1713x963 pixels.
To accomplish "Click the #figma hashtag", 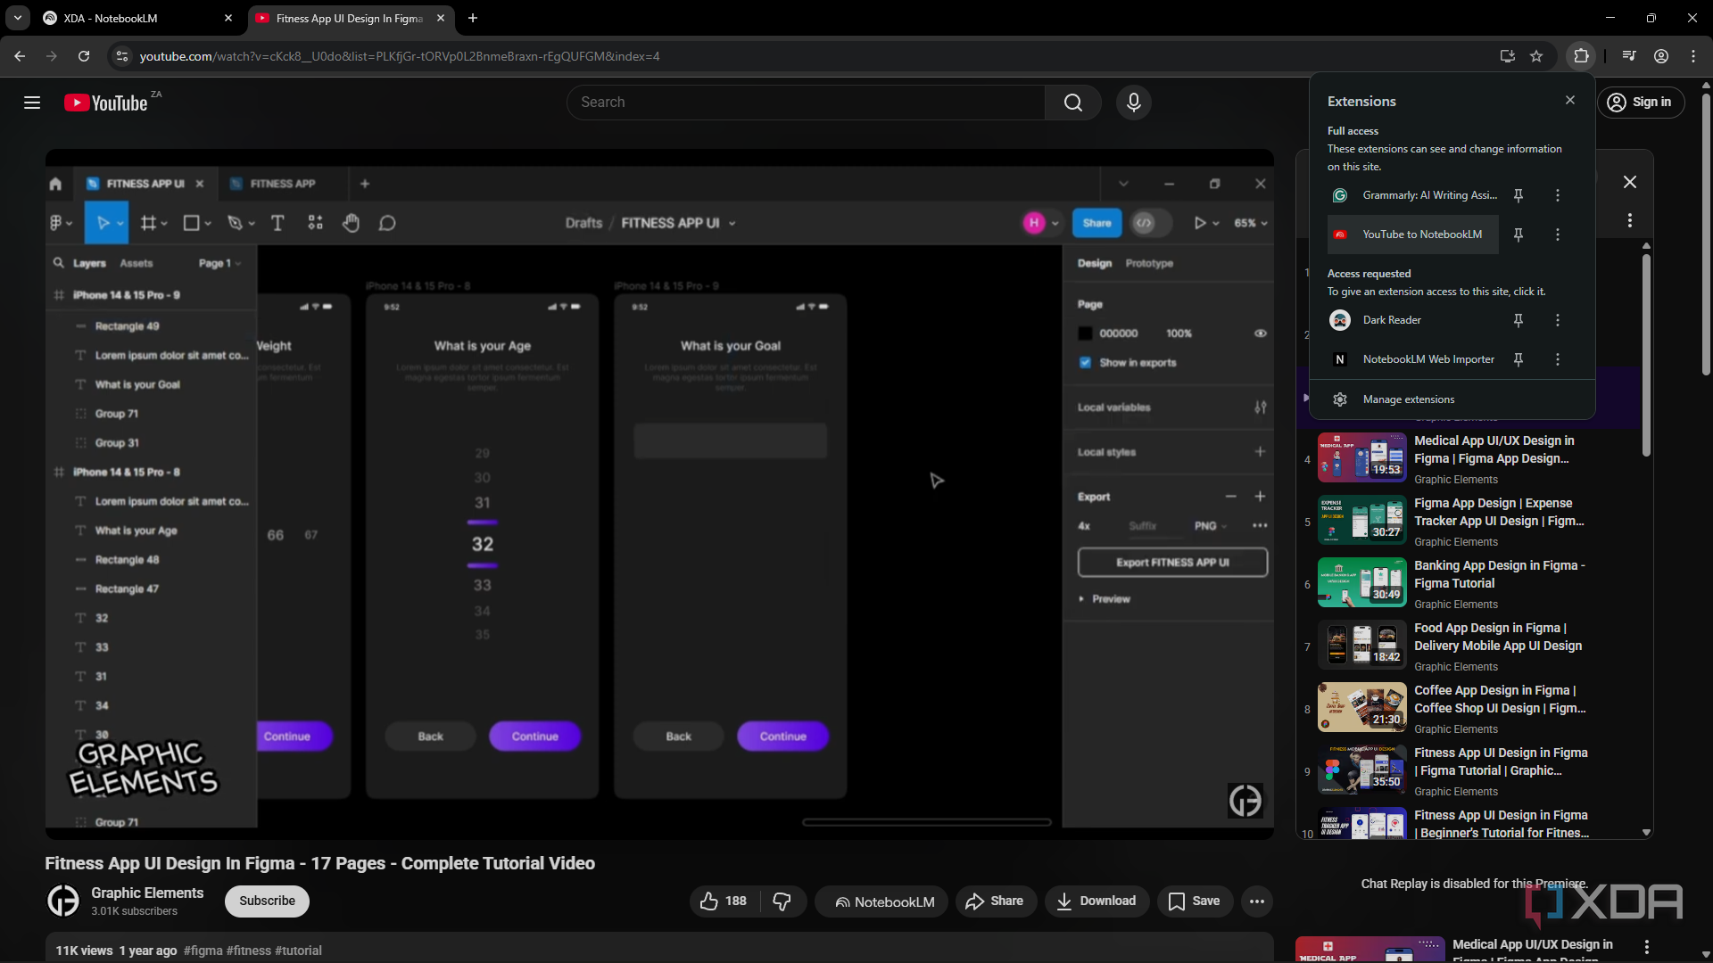I will point(203,951).
